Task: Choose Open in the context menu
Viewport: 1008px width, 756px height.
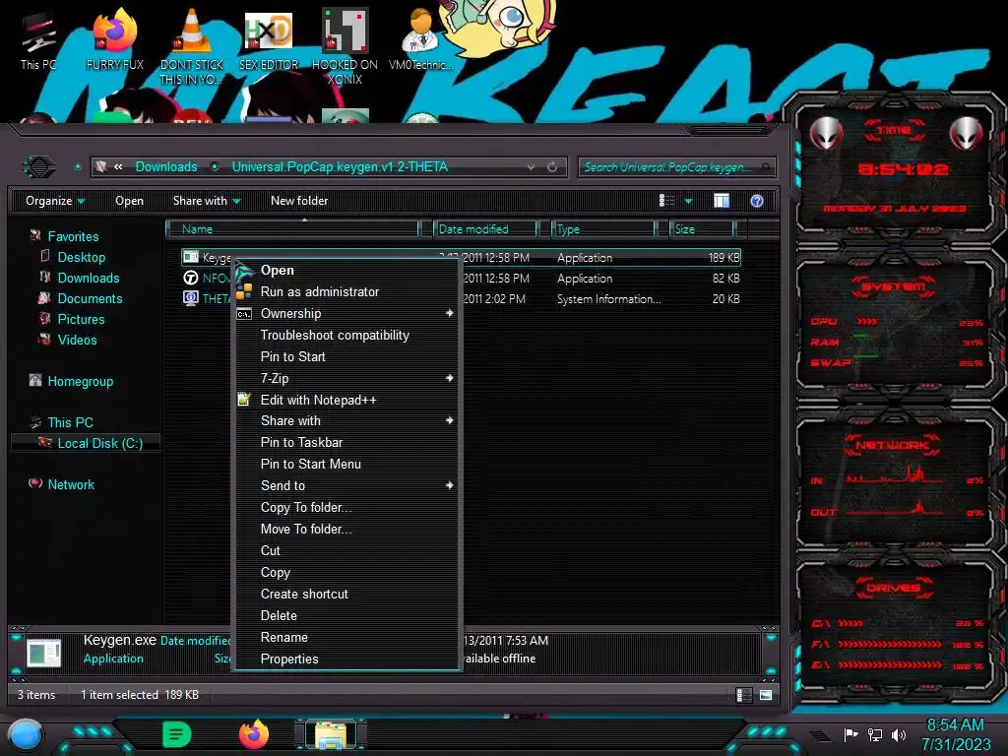Action: click(x=346, y=270)
